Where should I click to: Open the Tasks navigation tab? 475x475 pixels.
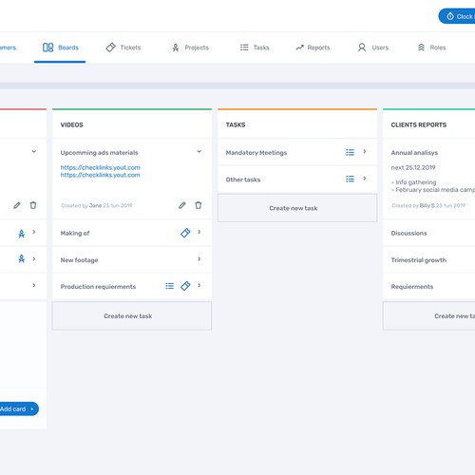[x=255, y=47]
